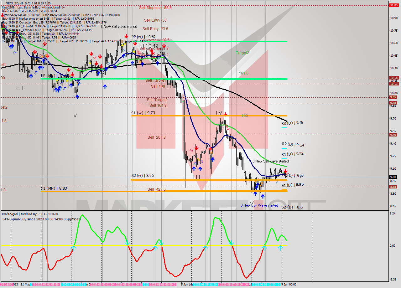
Task: Click the '341-Signal=Buy since:2023.06.08' text
Action: (42, 219)
